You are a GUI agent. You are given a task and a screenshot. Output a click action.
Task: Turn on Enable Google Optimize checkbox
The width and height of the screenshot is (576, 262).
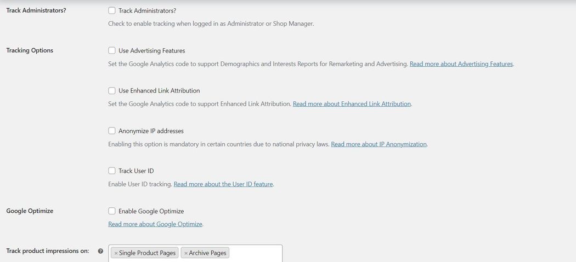112,211
